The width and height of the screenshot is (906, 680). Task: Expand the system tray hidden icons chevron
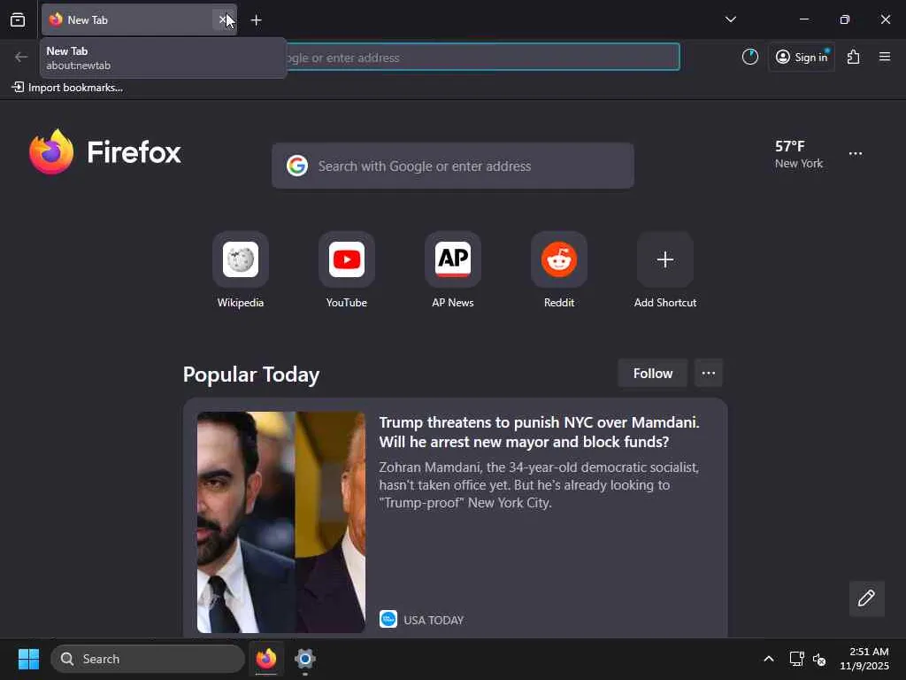point(769,659)
